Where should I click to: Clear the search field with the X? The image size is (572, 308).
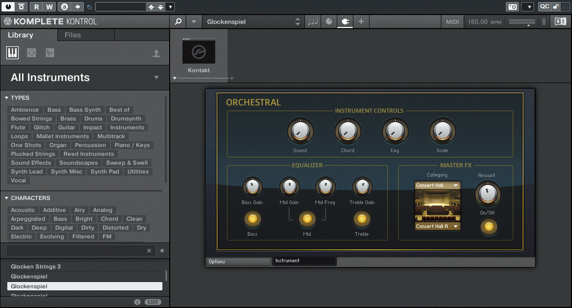pos(149,250)
